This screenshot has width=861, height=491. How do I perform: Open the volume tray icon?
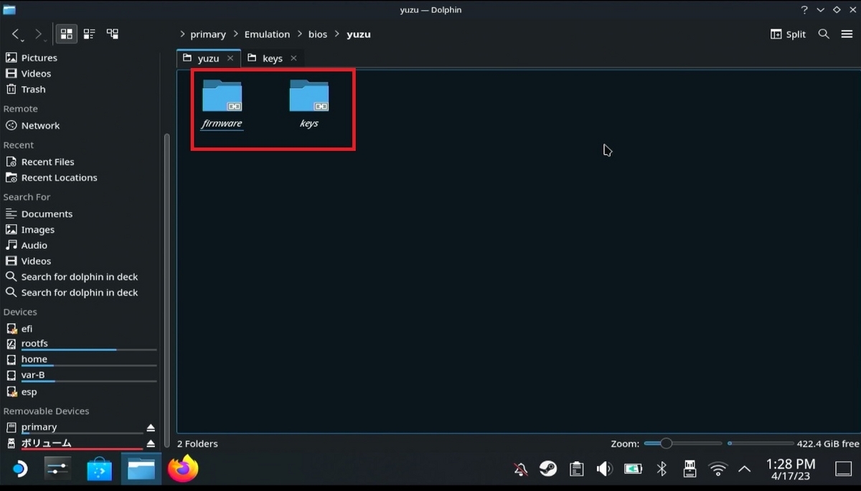click(604, 469)
